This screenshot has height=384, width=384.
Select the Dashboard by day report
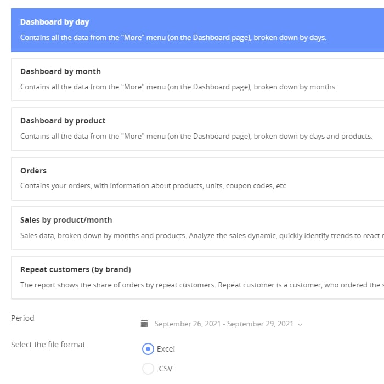click(55, 22)
